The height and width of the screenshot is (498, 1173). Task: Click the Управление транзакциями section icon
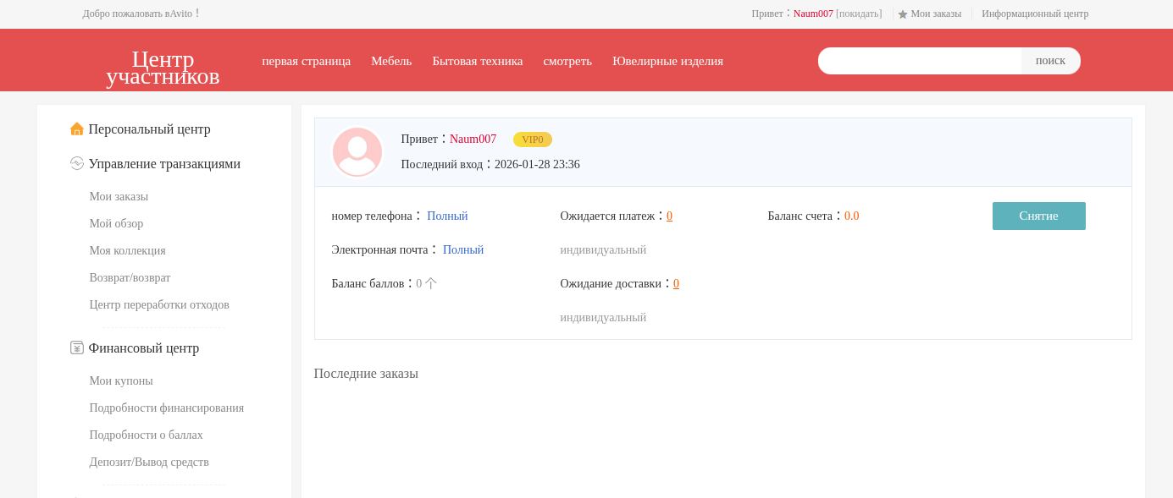tap(76, 163)
